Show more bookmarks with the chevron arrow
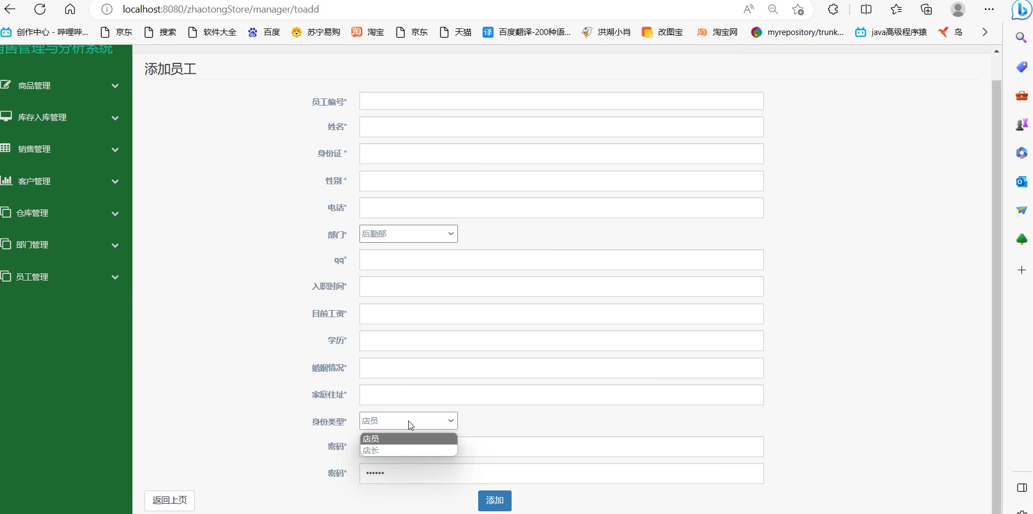This screenshot has width=1033, height=514. pos(985,32)
